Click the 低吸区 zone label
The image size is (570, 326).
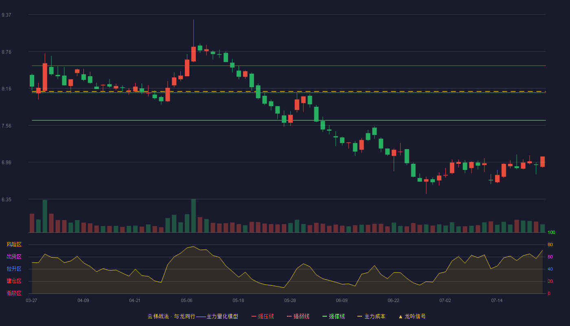[x=14, y=293]
